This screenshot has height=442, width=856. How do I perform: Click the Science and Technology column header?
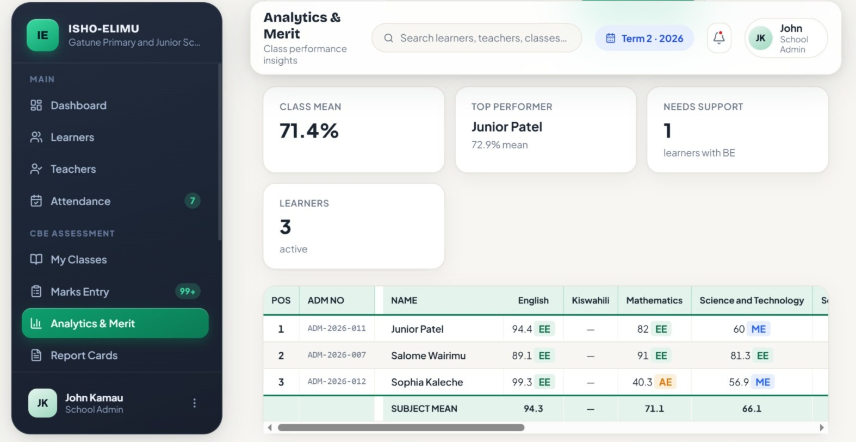pos(752,301)
